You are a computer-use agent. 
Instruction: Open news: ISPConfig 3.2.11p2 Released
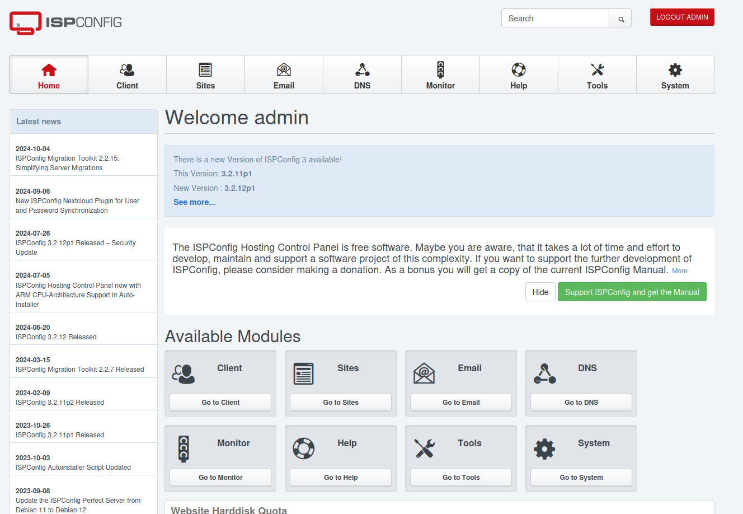tap(60, 403)
